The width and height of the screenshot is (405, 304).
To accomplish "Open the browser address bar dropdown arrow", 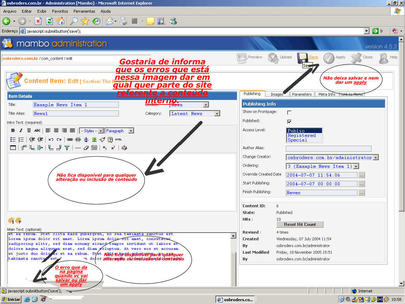I will [367, 31].
